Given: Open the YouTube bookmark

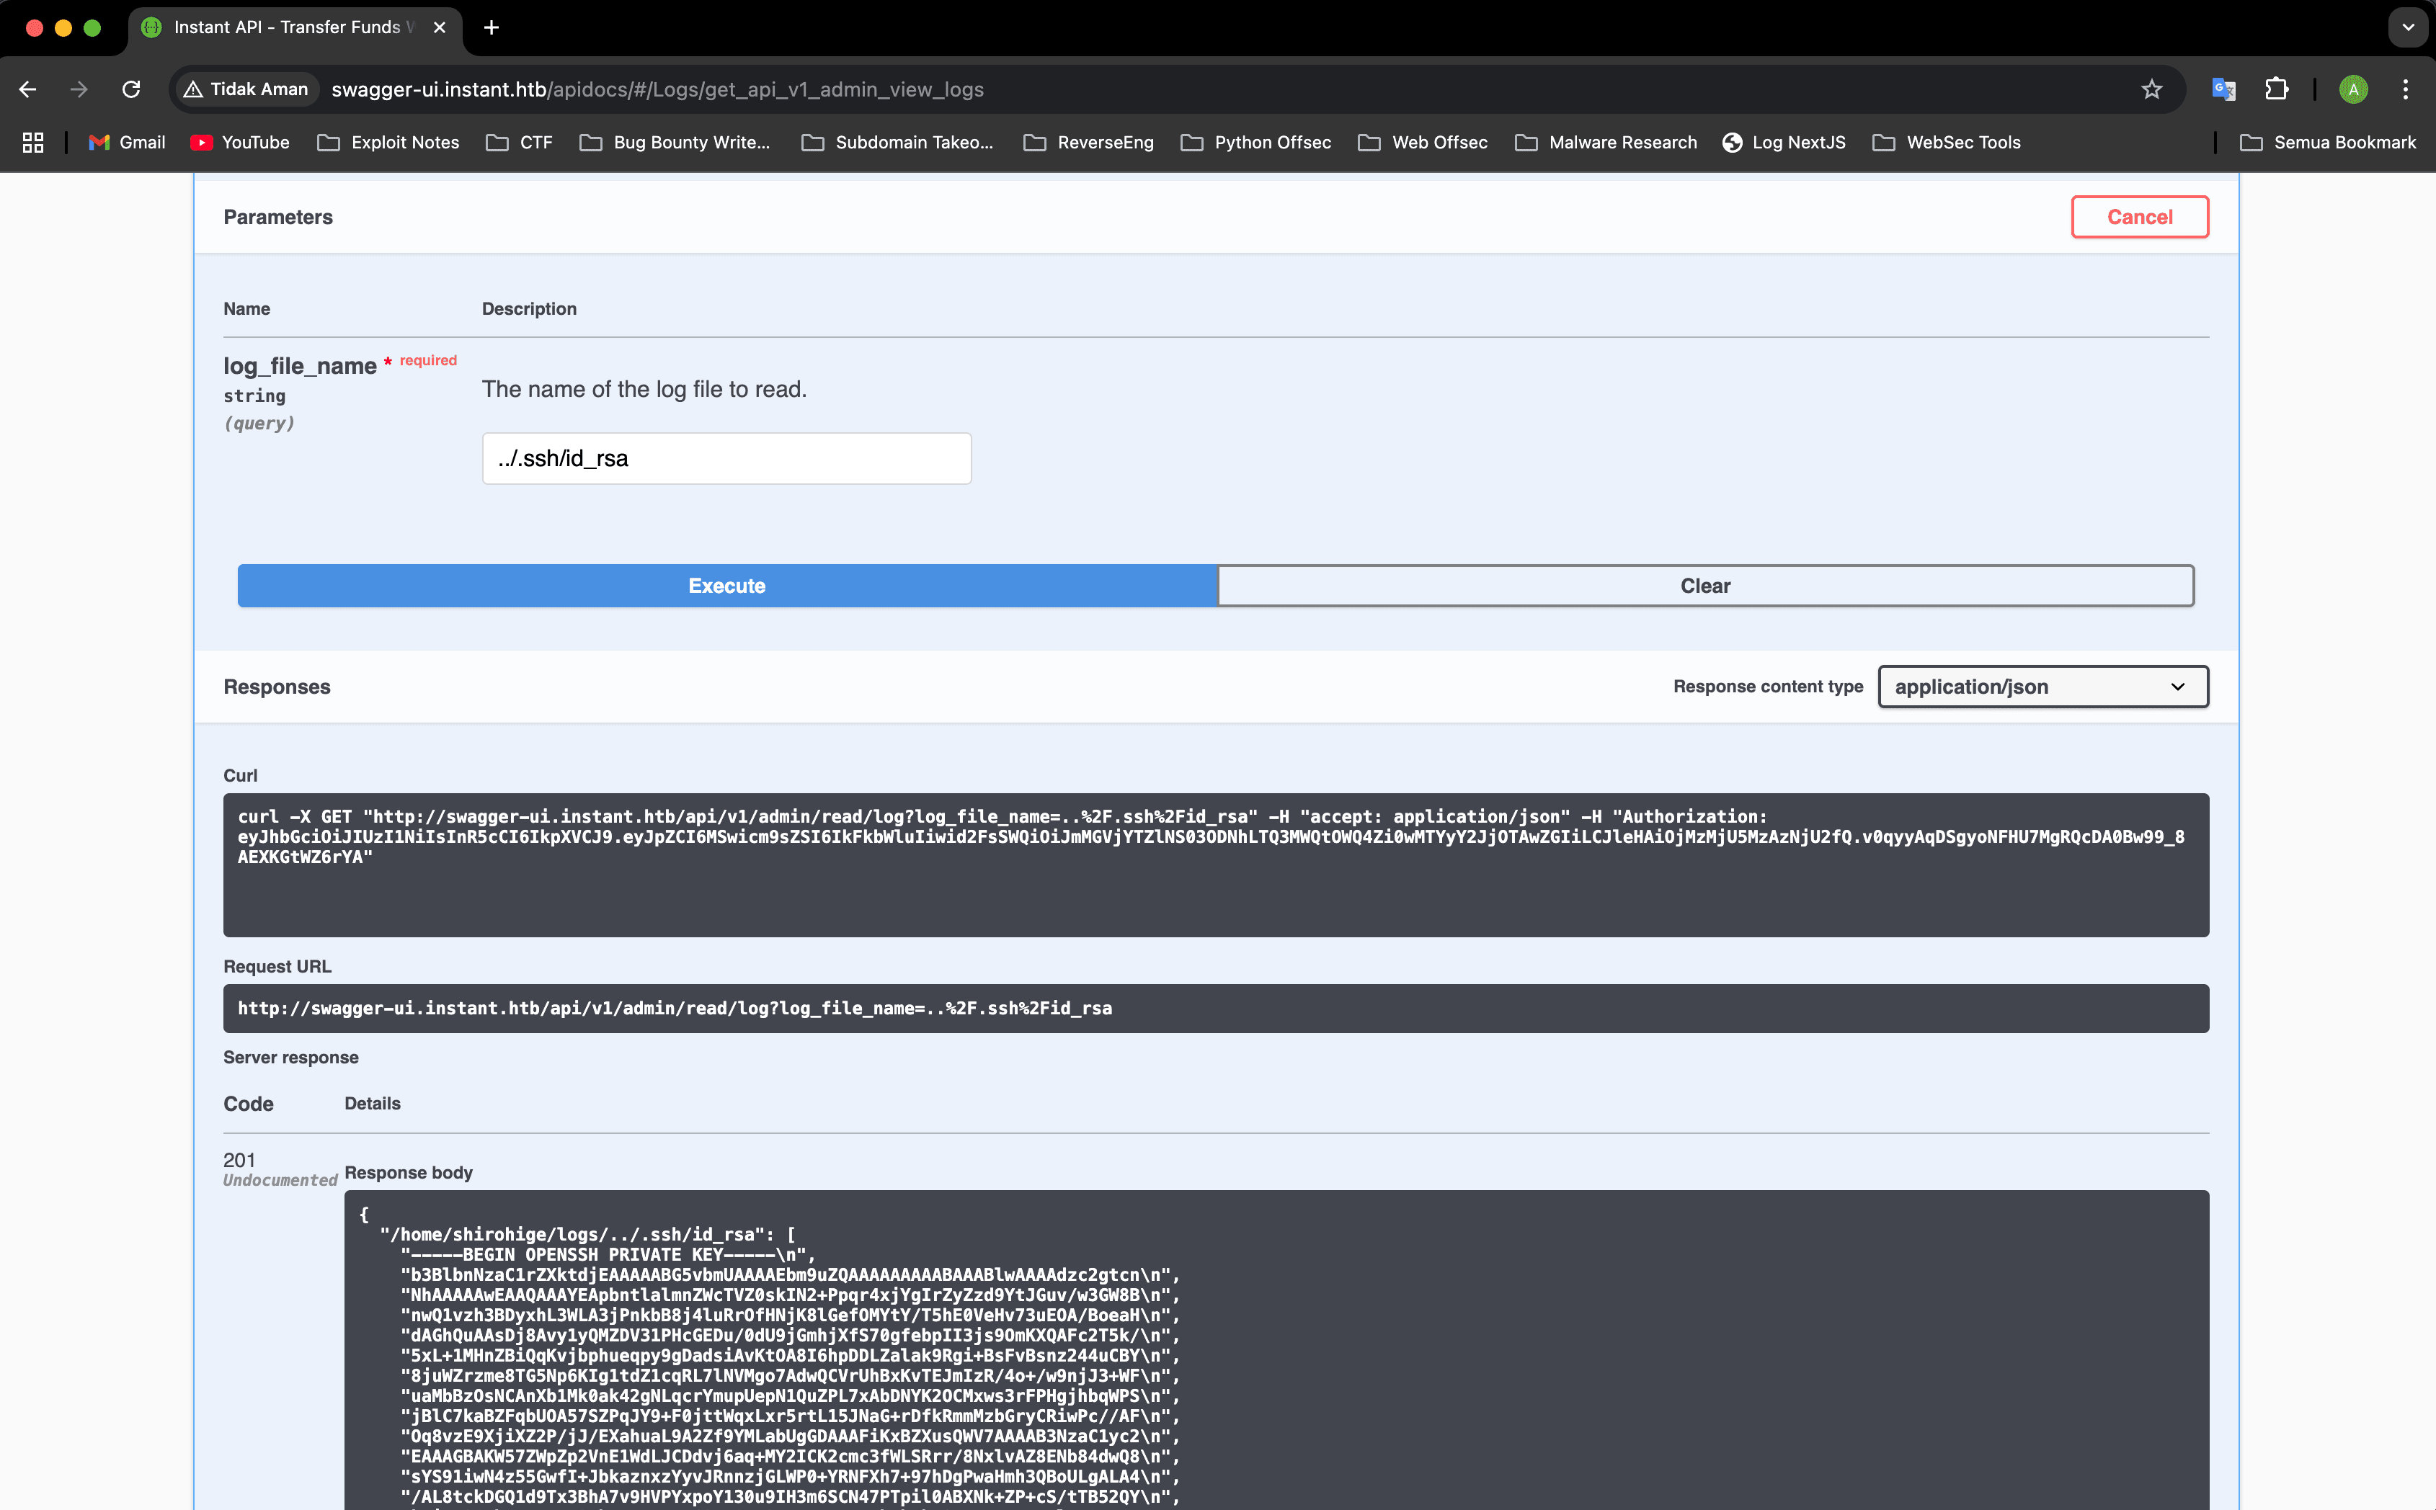Looking at the screenshot, I should (x=240, y=143).
